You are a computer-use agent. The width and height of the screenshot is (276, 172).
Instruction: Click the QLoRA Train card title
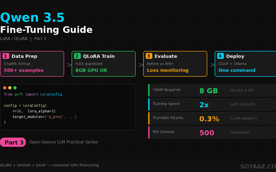pos(99,56)
